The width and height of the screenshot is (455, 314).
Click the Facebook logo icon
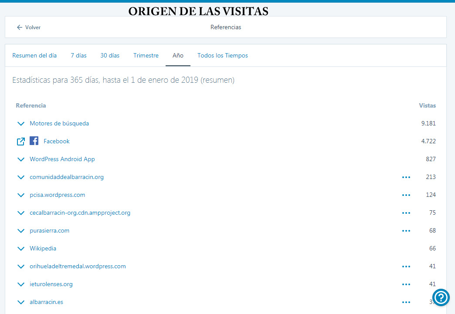[34, 141]
